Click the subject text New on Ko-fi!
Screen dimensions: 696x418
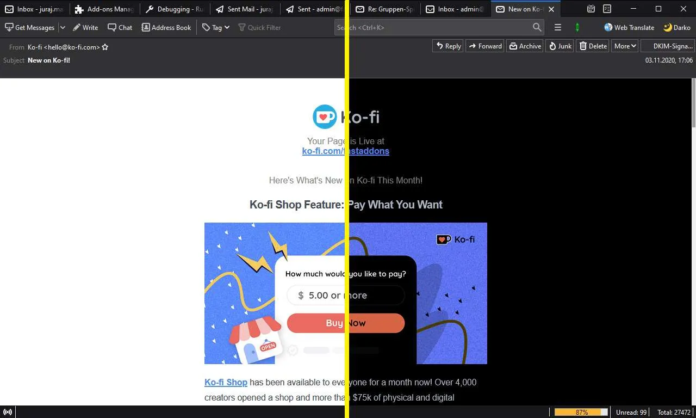[x=49, y=60]
